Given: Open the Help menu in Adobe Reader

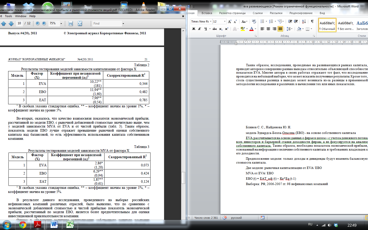Looking at the screenshot, I should tap(32, 16).
